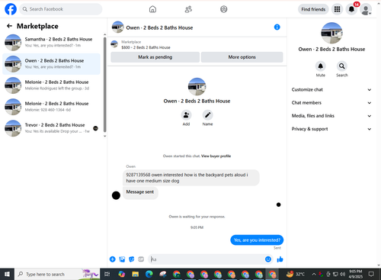Click Windows taskbar search box

57,274
